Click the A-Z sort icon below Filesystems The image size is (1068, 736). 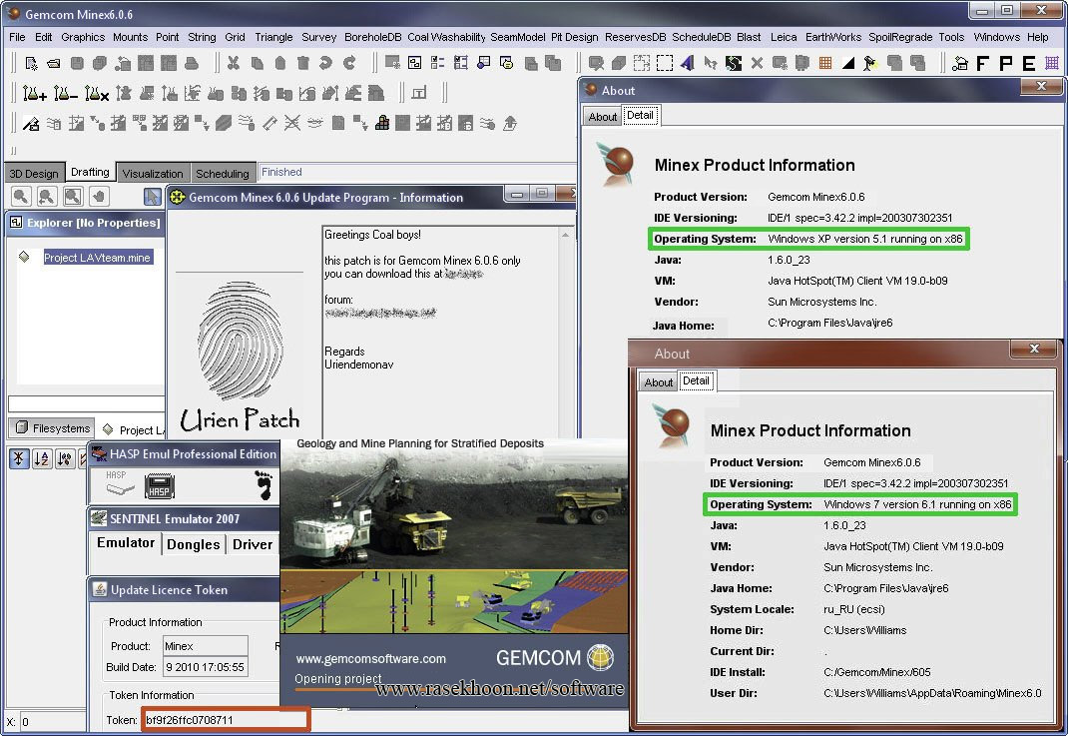click(x=42, y=458)
